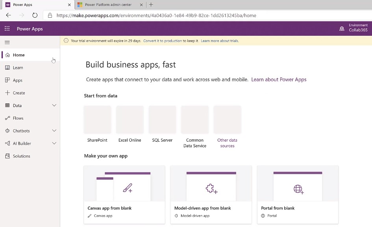Image resolution: width=372 pixels, height=227 pixels.
Task: Click 'Other data sources' link
Action: [227, 143]
